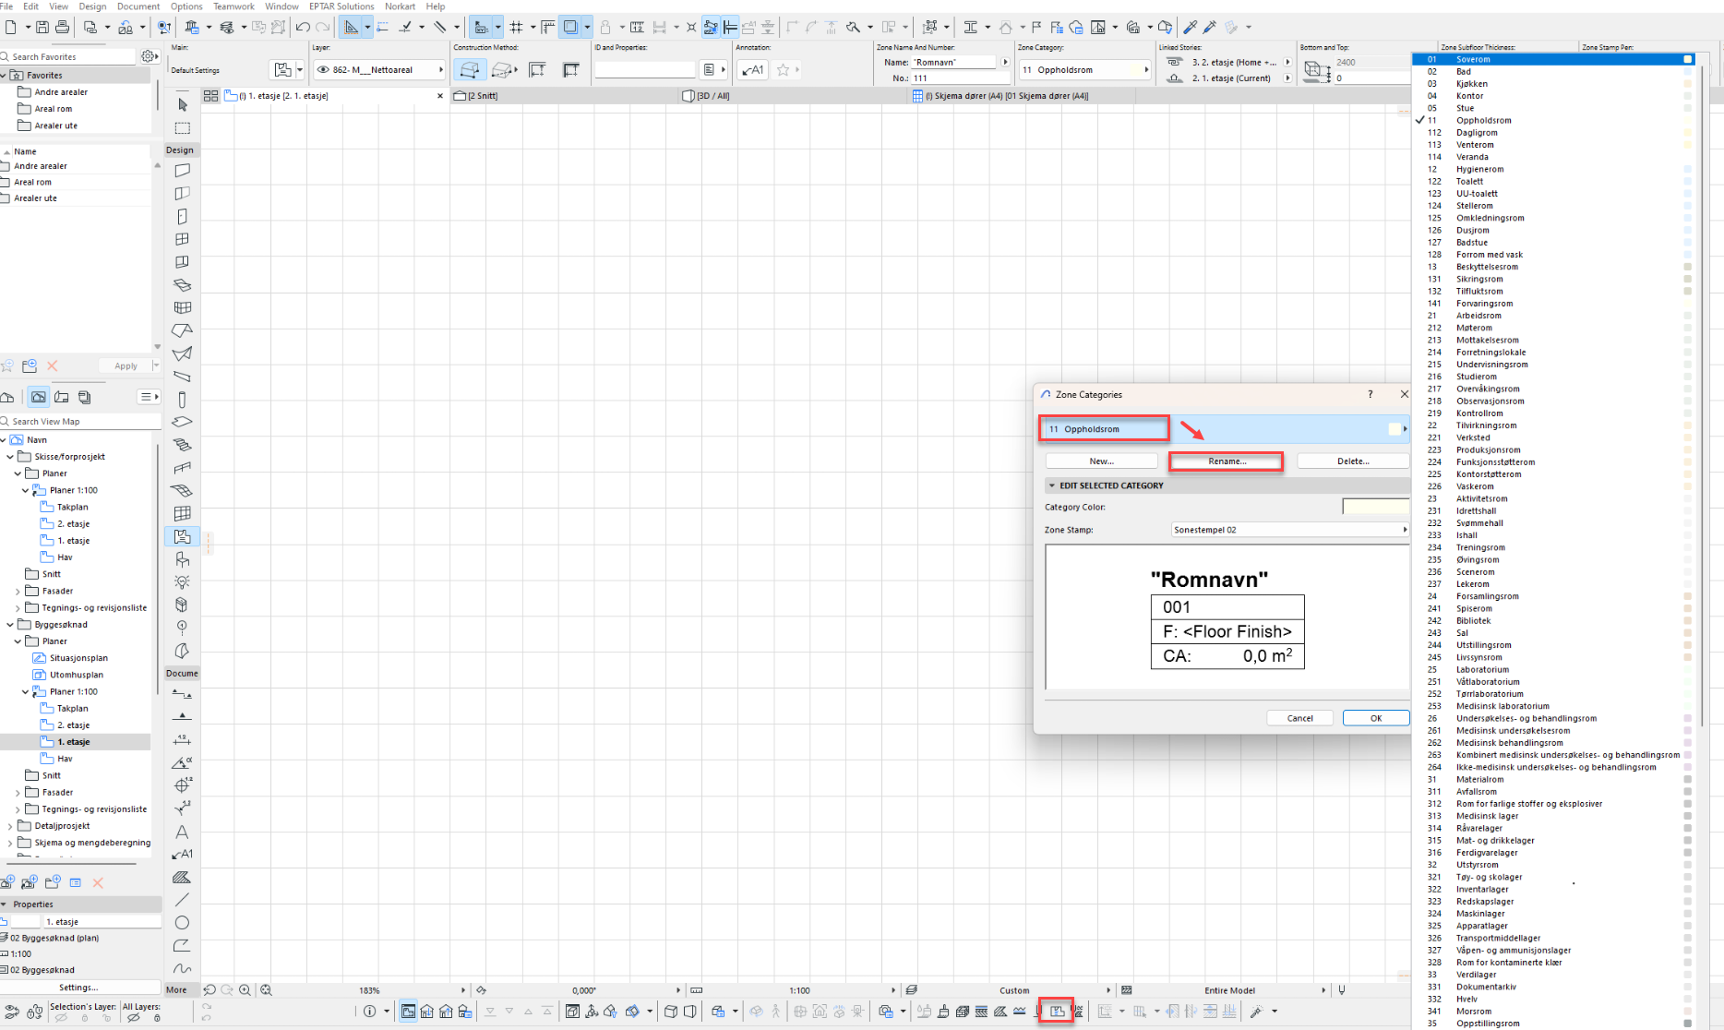Viewport: 1724px width, 1030px height.
Task: Activate the Zone tool in the toolbox
Action: pos(182,536)
